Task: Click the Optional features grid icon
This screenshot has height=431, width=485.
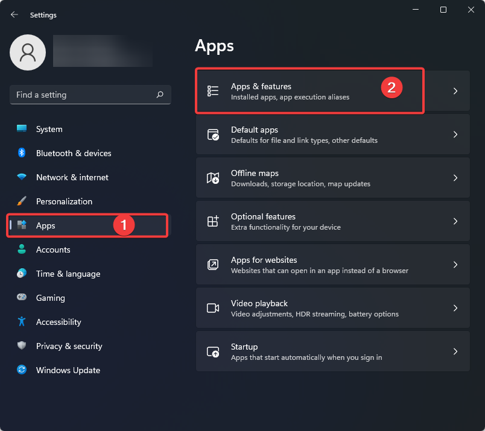Action: [x=213, y=221]
